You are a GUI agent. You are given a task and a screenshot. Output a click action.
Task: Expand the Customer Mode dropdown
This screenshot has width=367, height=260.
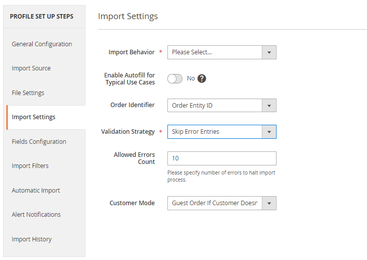pyautogui.click(x=222, y=203)
